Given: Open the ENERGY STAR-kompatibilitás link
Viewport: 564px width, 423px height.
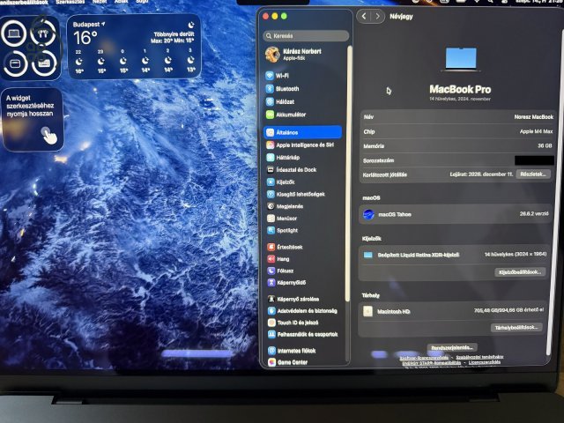Looking at the screenshot, I should [x=431, y=363].
